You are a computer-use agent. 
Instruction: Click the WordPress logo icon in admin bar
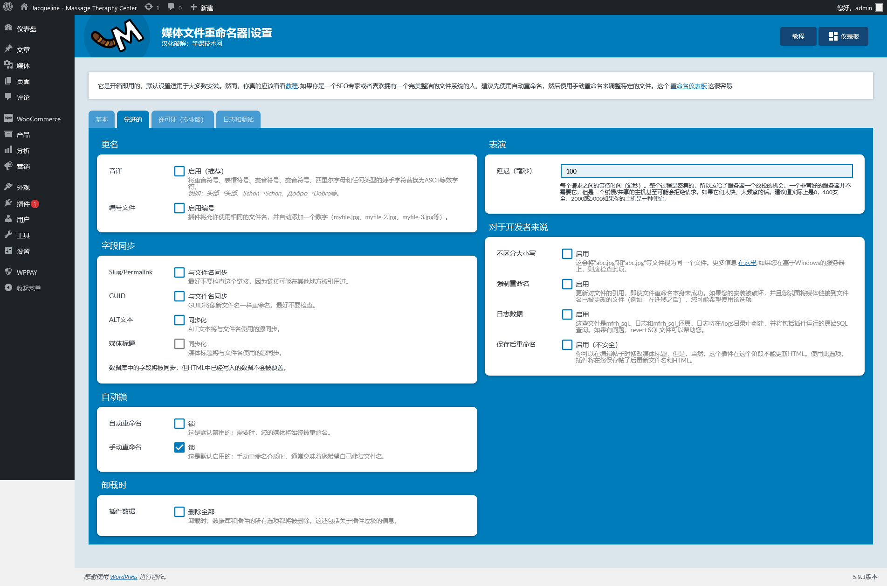tap(8, 7)
